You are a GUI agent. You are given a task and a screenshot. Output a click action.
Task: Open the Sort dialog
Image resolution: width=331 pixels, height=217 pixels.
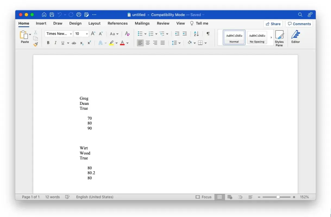(x=196, y=34)
